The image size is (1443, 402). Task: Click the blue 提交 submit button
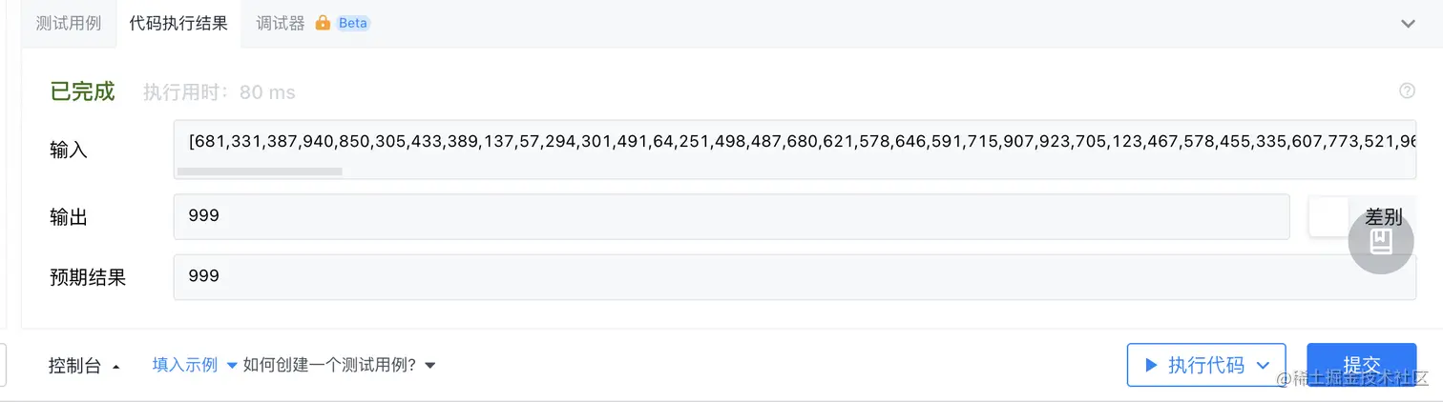coord(1361,365)
